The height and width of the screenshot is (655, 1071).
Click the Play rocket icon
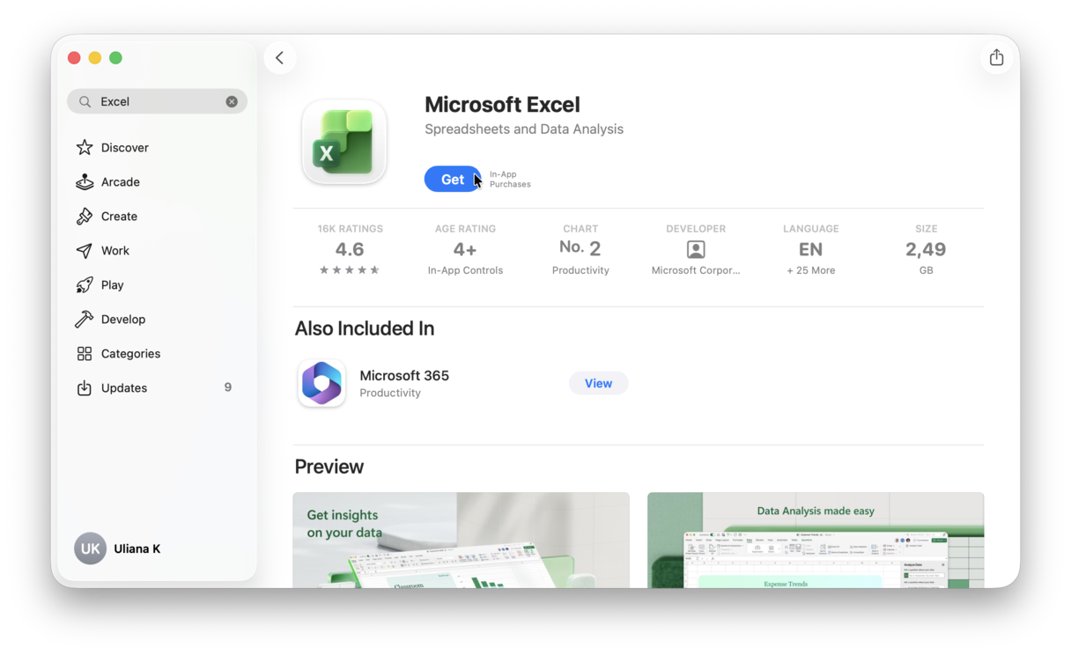pyautogui.click(x=85, y=284)
